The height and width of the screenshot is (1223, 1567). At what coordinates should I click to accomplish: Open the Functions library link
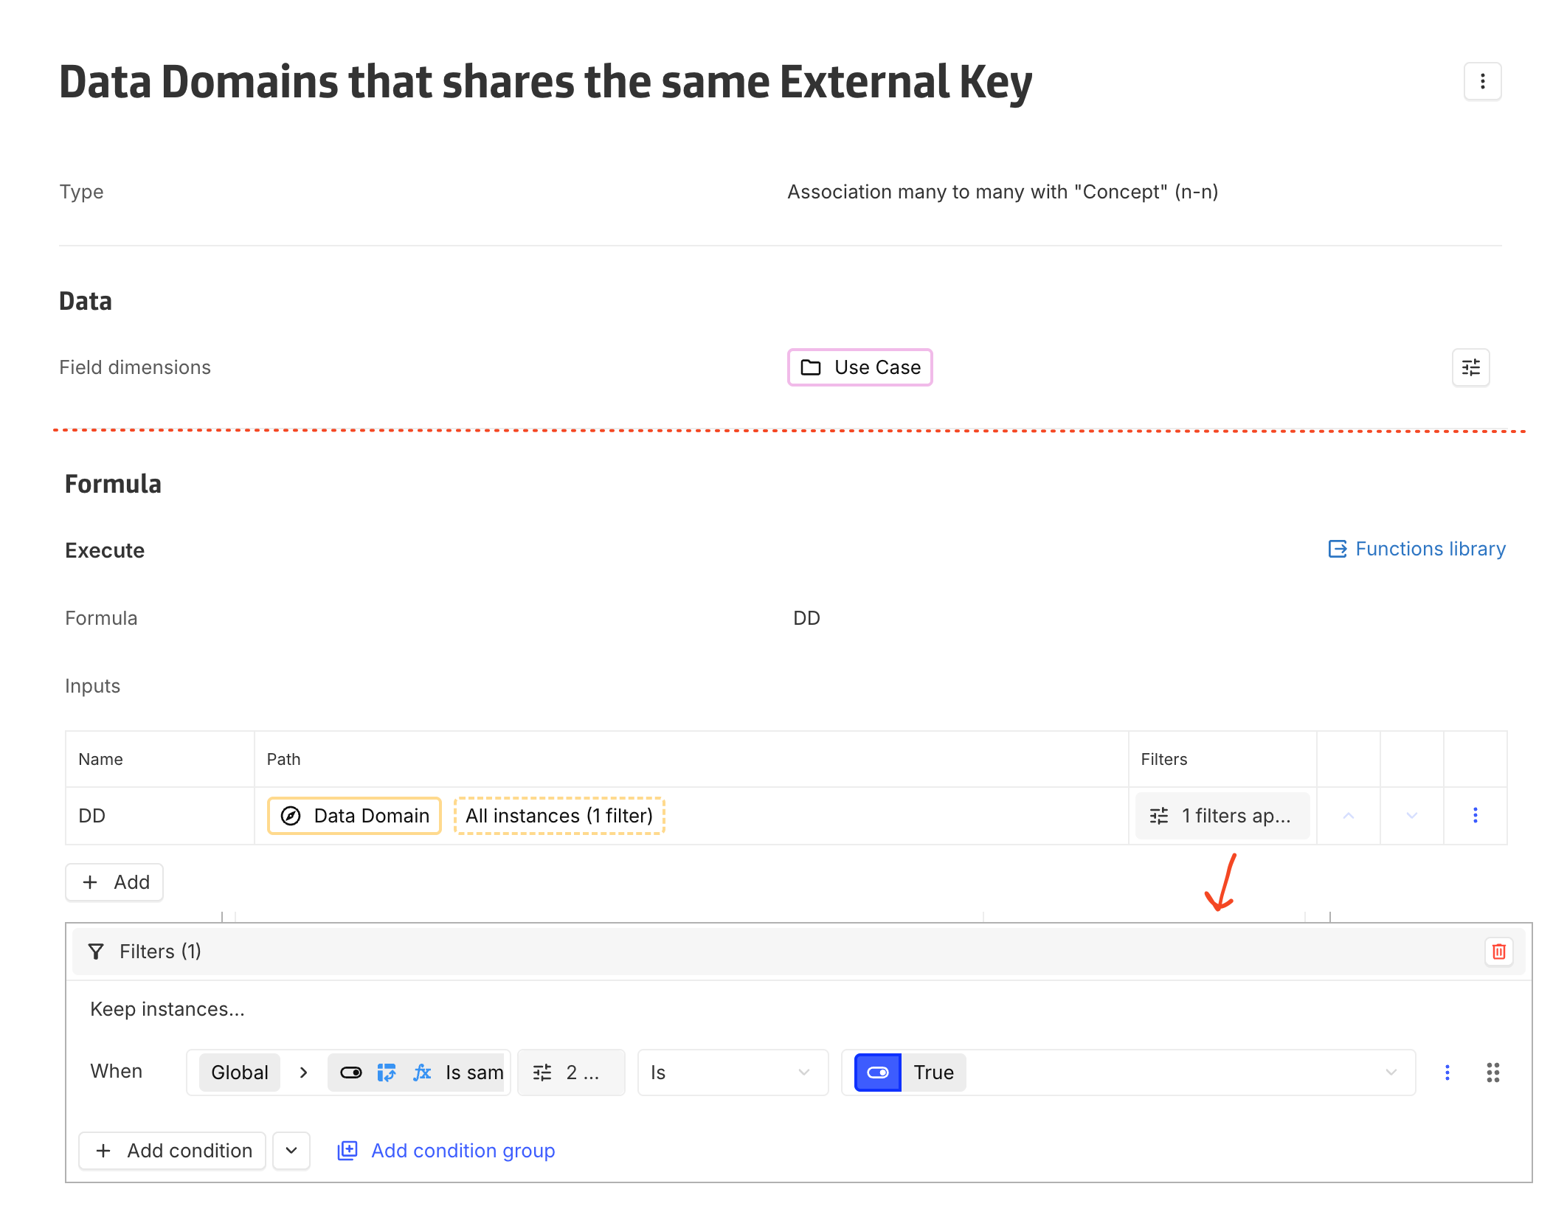(x=1416, y=549)
